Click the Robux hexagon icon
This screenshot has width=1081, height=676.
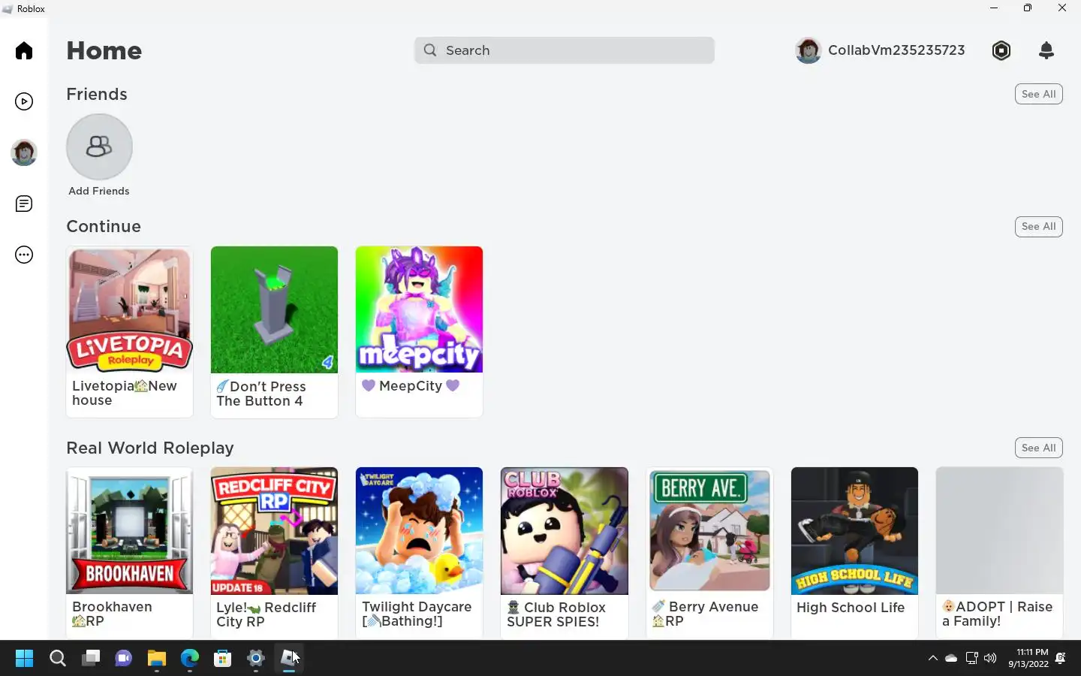(x=1001, y=50)
